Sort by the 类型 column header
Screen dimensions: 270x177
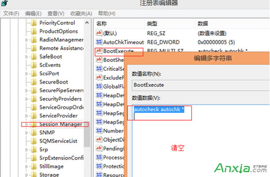pos(152,23)
